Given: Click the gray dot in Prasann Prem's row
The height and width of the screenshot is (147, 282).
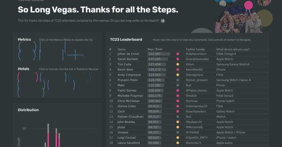Looking at the screenshot, I should point(178,80).
